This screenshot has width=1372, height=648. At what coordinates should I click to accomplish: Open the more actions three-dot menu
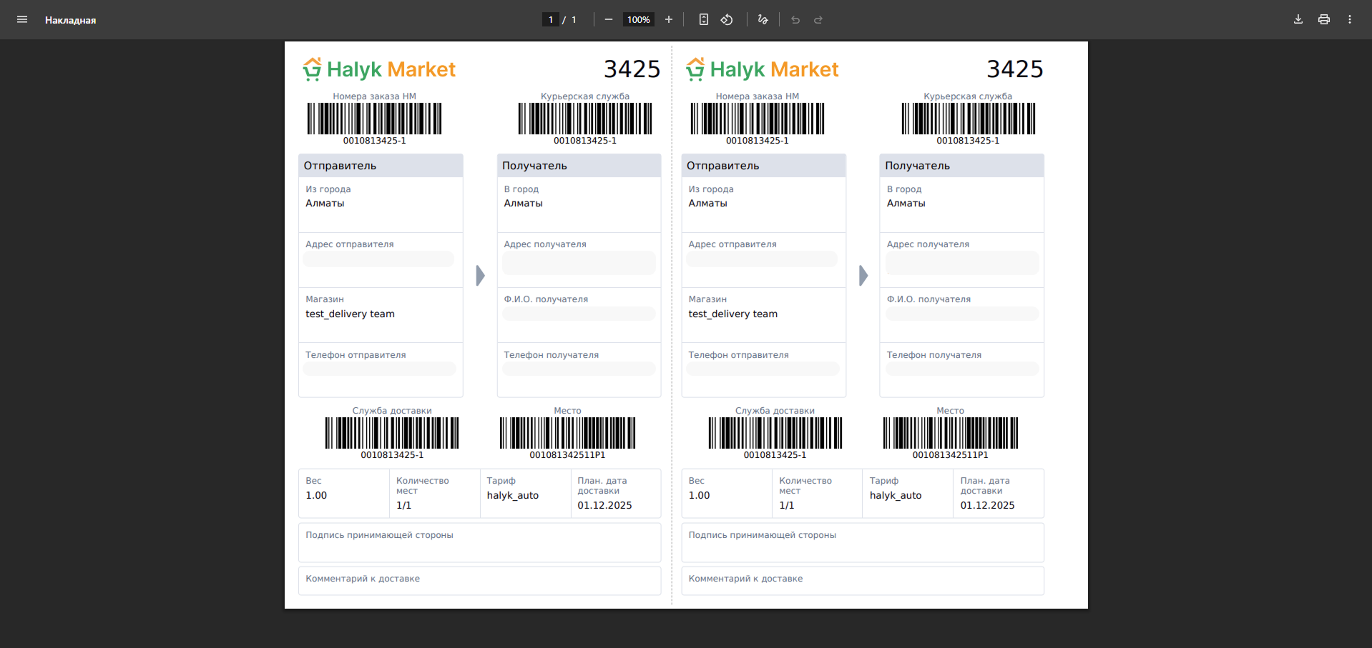(x=1349, y=19)
